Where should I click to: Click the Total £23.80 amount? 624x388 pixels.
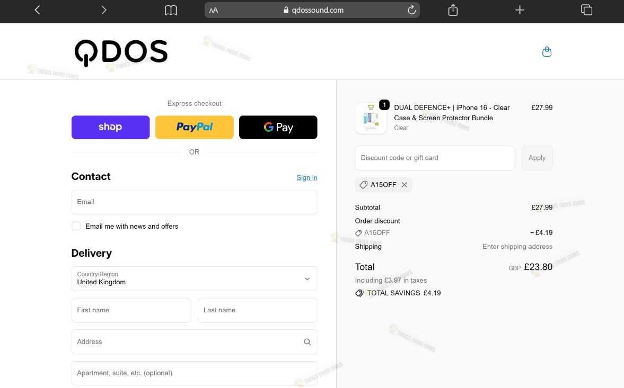click(538, 267)
